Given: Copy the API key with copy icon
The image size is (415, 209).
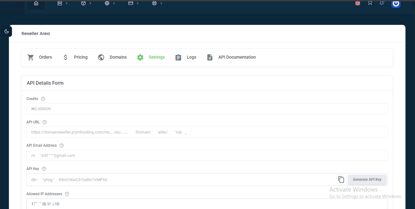Looking at the screenshot, I should pyautogui.click(x=341, y=180).
